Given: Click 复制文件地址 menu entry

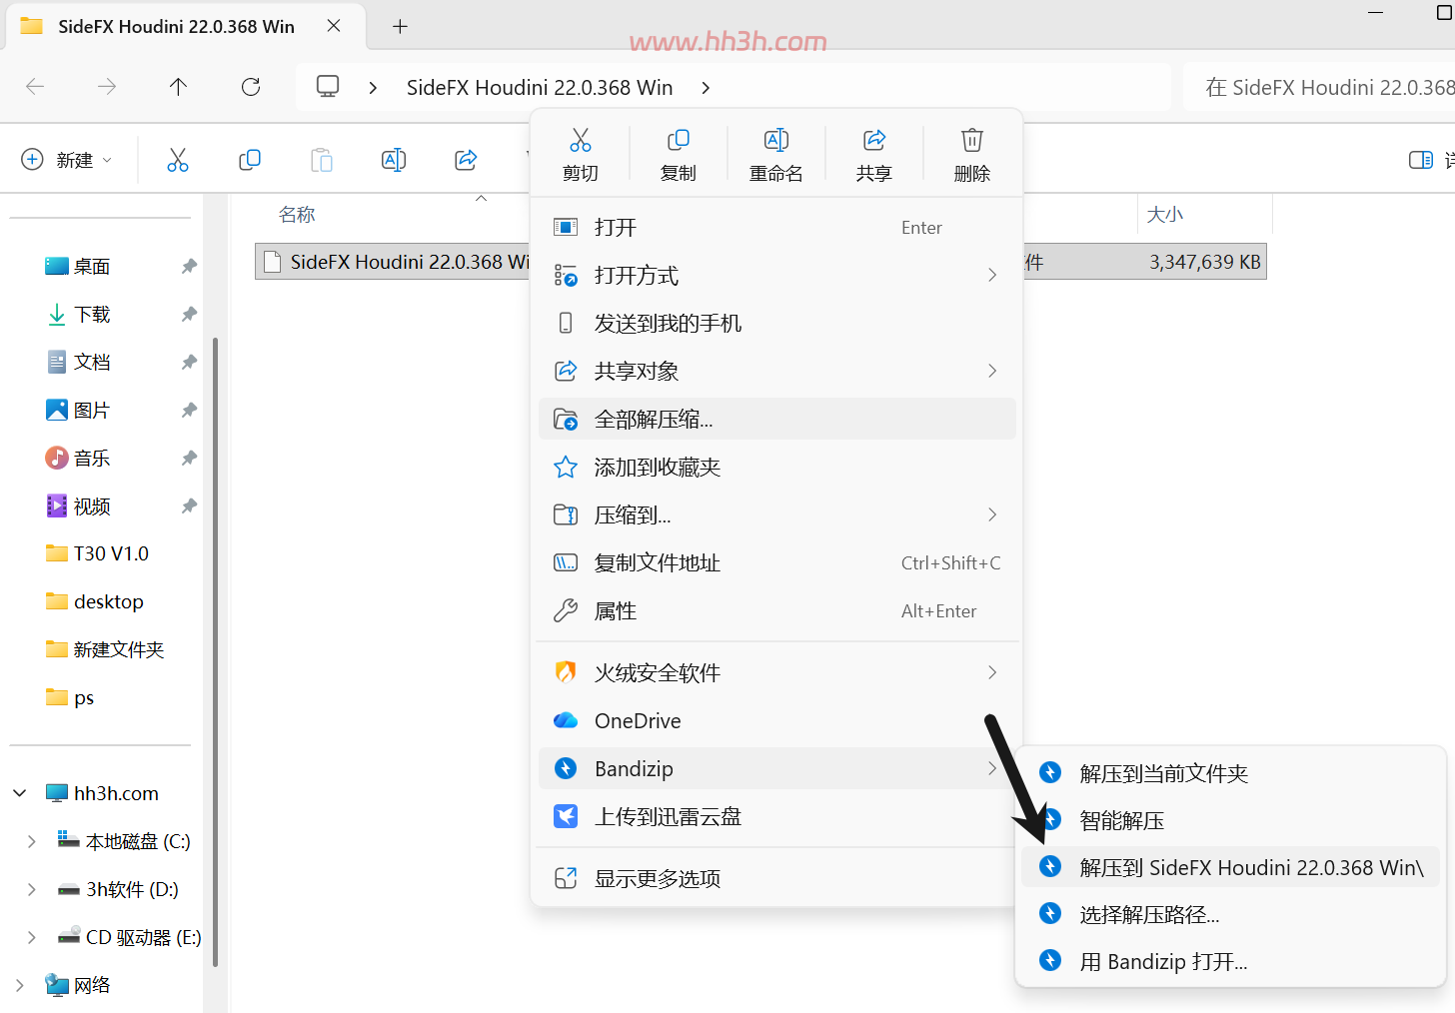Looking at the screenshot, I should coord(776,563).
